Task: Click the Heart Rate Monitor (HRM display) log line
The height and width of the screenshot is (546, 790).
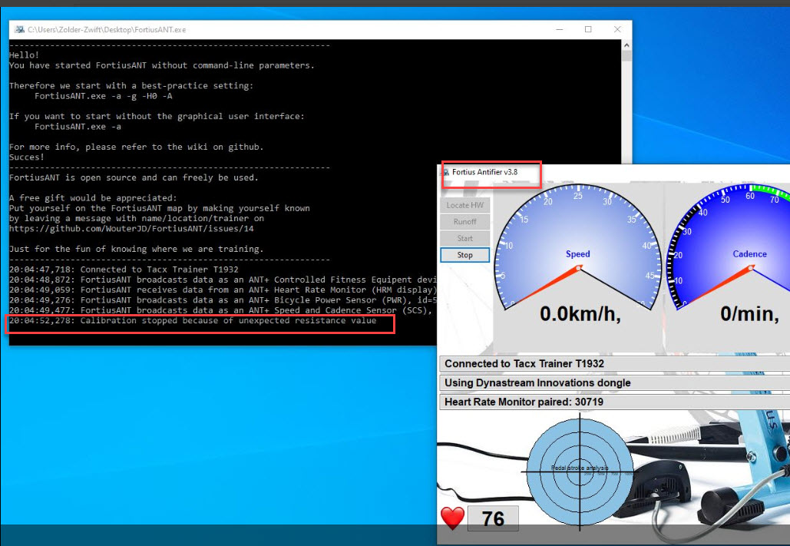Action: pos(223,290)
